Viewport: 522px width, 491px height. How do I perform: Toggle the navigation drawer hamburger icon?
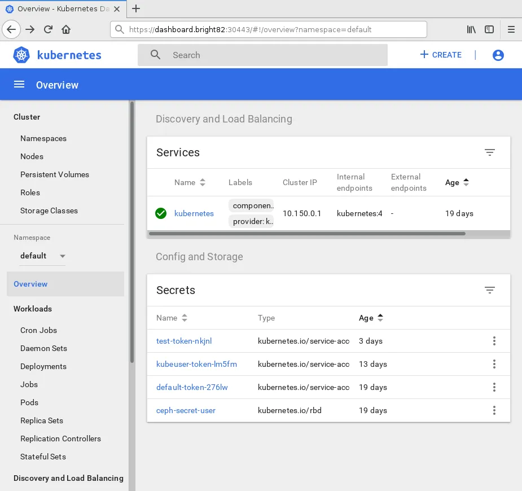point(19,85)
